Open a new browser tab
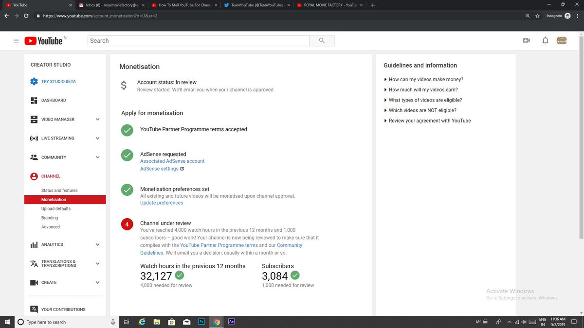 pos(373,5)
